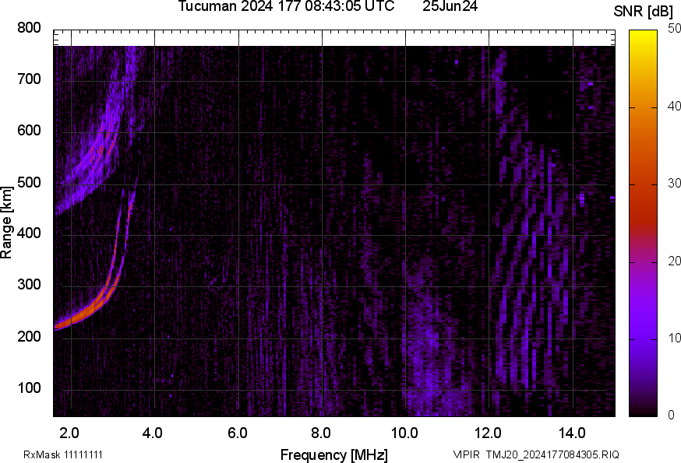
Task: Click the '12.0' frequency tick label
Action: click(x=488, y=433)
